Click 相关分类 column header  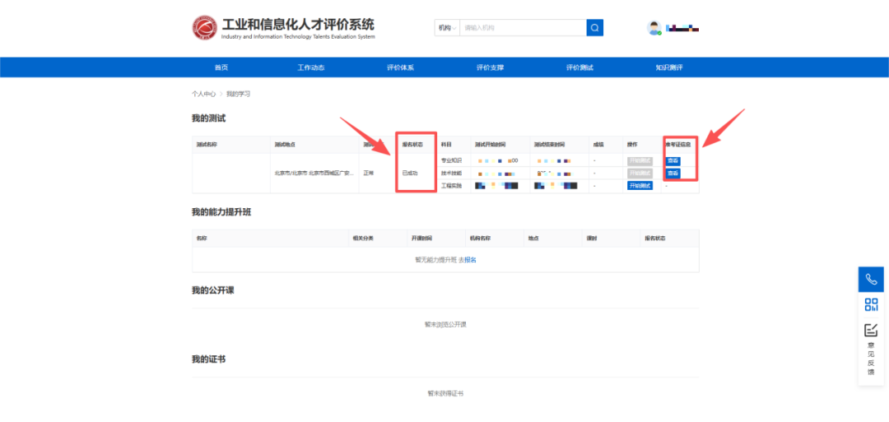363,239
